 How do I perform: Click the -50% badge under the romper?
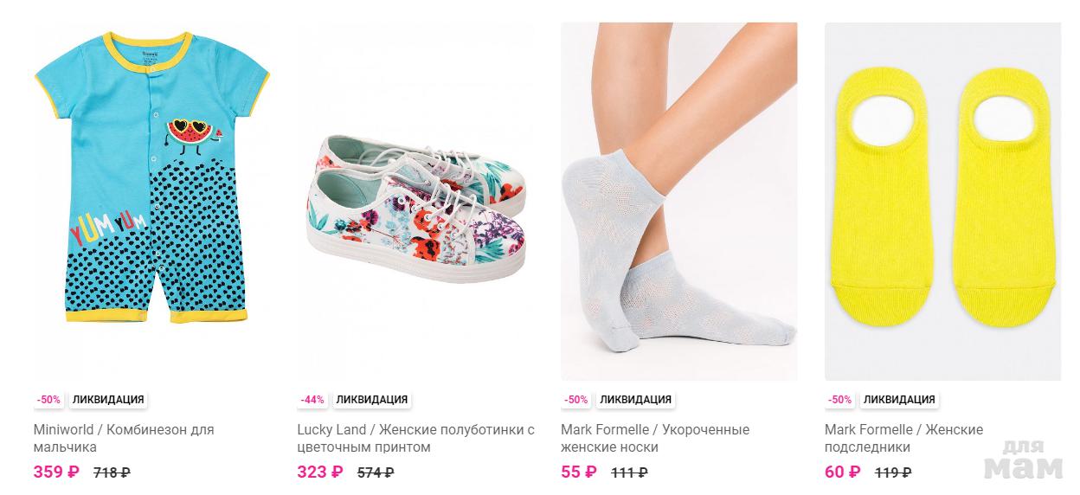pyautogui.click(x=48, y=400)
